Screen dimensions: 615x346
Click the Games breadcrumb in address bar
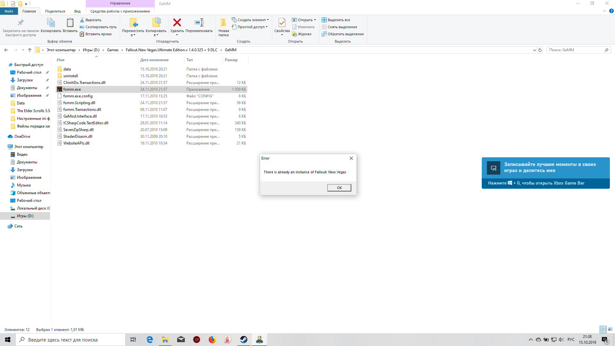112,50
